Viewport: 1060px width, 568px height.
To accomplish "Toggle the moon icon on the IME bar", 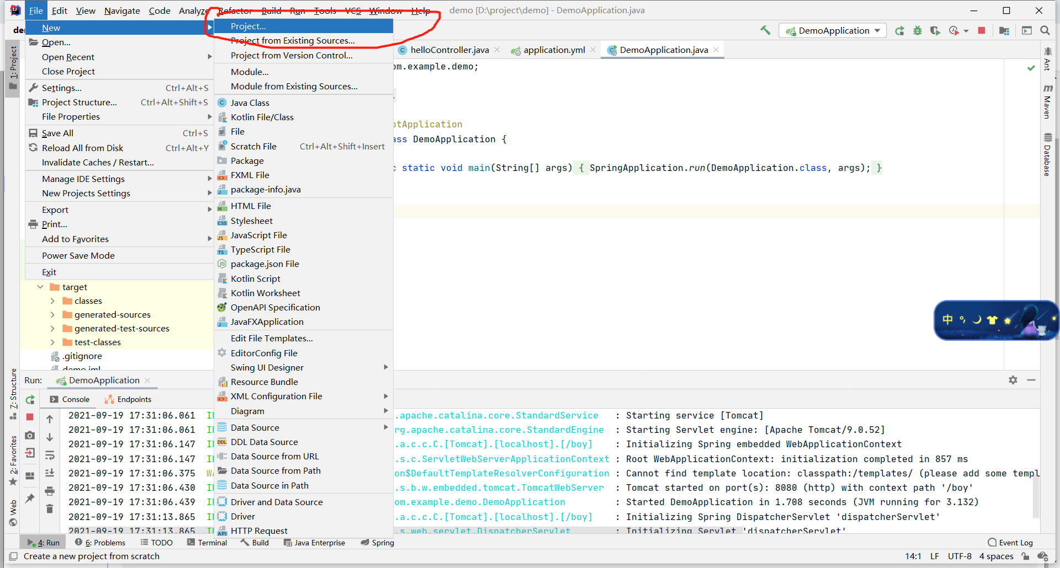I will click(x=977, y=320).
